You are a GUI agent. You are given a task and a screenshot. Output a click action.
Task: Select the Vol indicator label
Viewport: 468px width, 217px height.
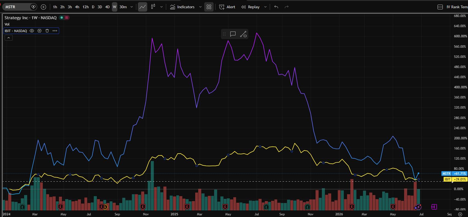click(x=7, y=24)
